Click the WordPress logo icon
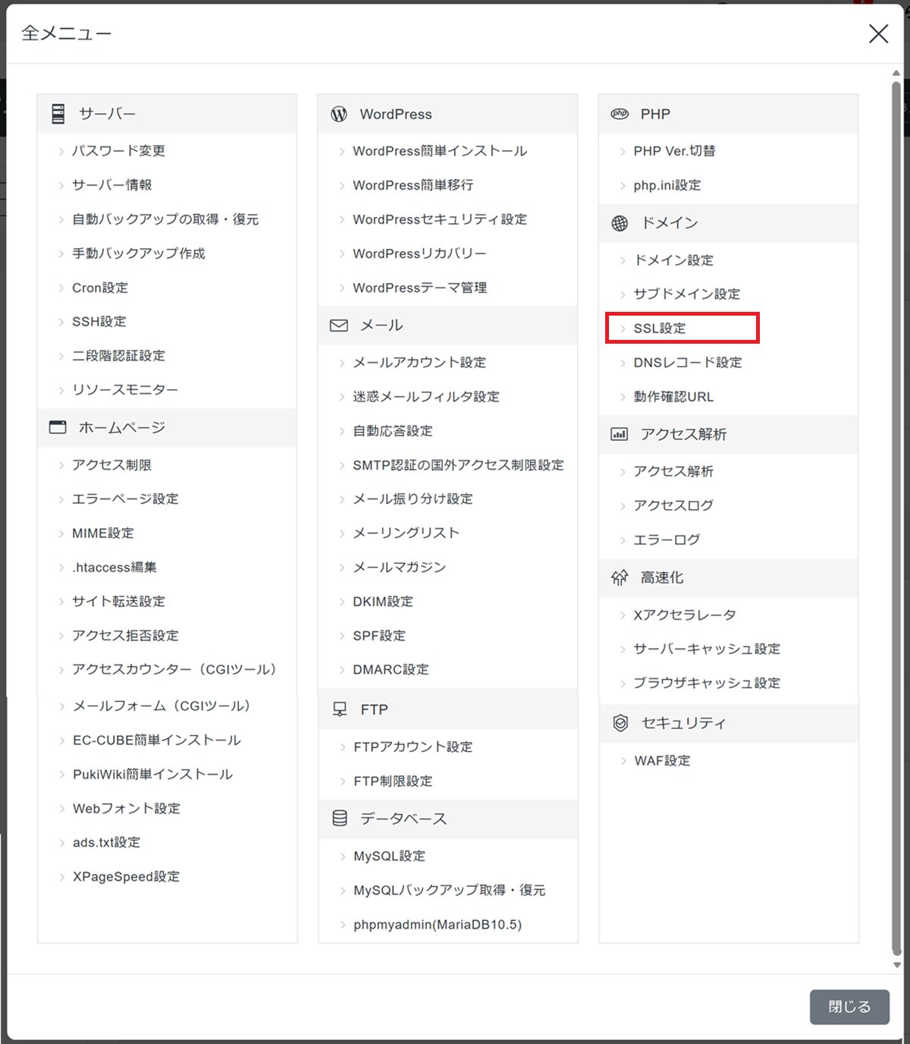 click(x=339, y=114)
